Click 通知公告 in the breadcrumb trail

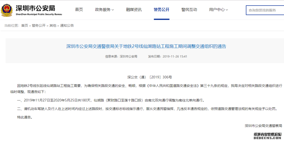pos(67,26)
